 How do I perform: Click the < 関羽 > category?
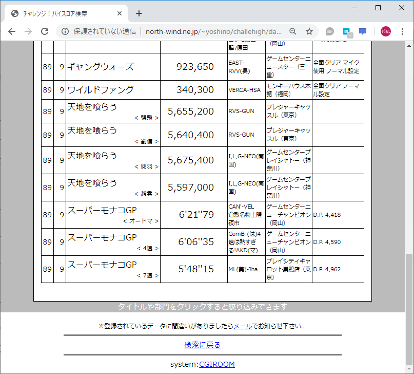pyautogui.click(x=147, y=166)
